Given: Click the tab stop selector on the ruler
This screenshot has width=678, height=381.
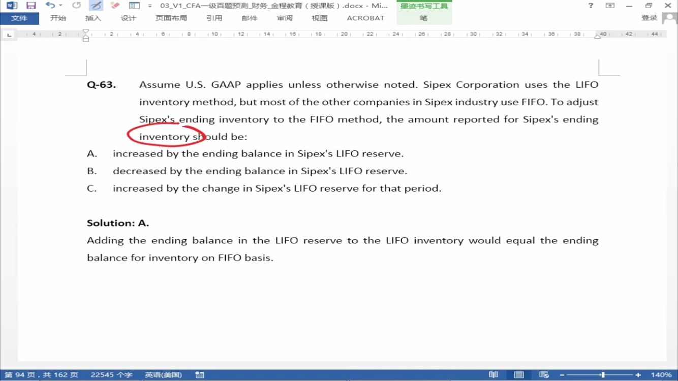Looking at the screenshot, I should (9, 35).
